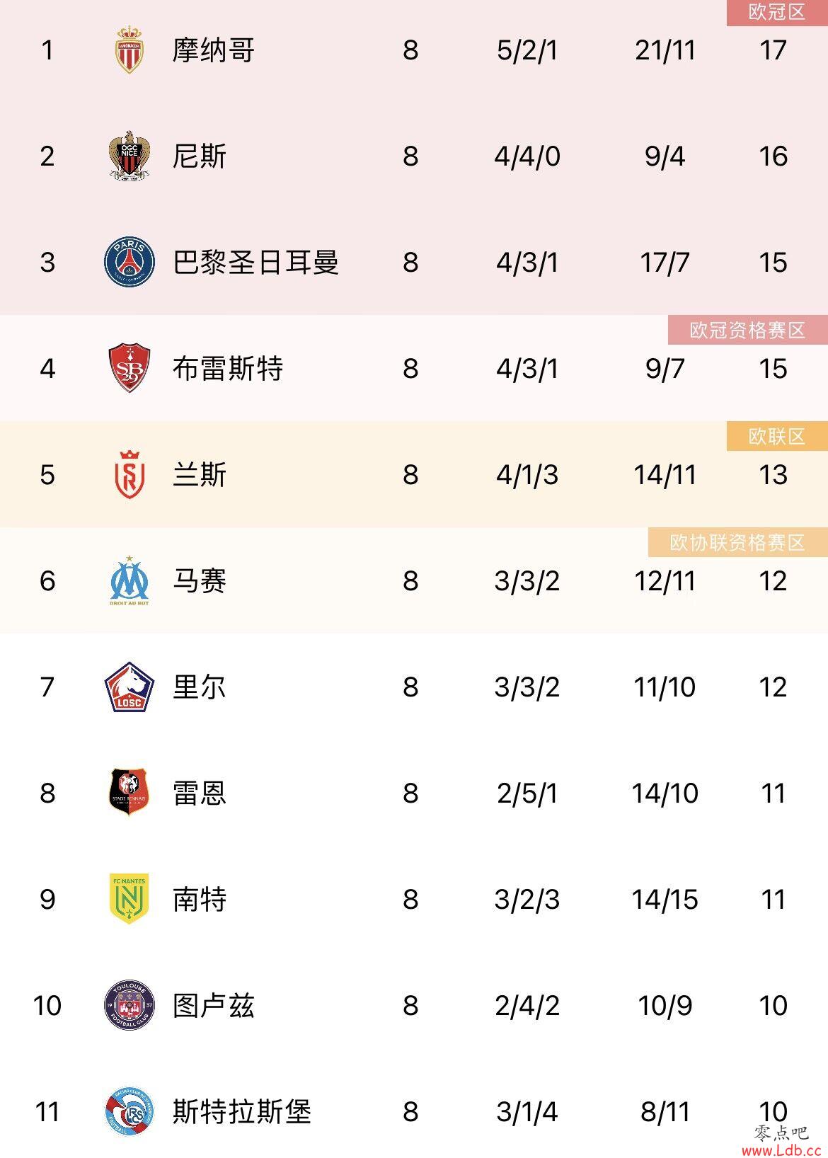
Task: Open team name 斯特拉斯堡
Action: pyautogui.click(x=242, y=1111)
